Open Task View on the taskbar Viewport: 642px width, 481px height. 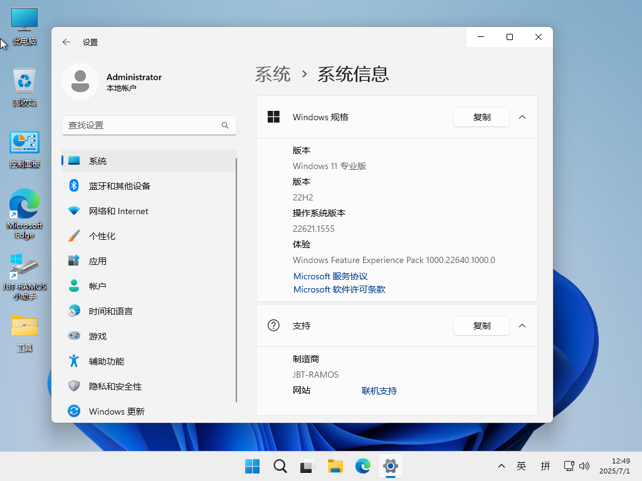(307, 466)
